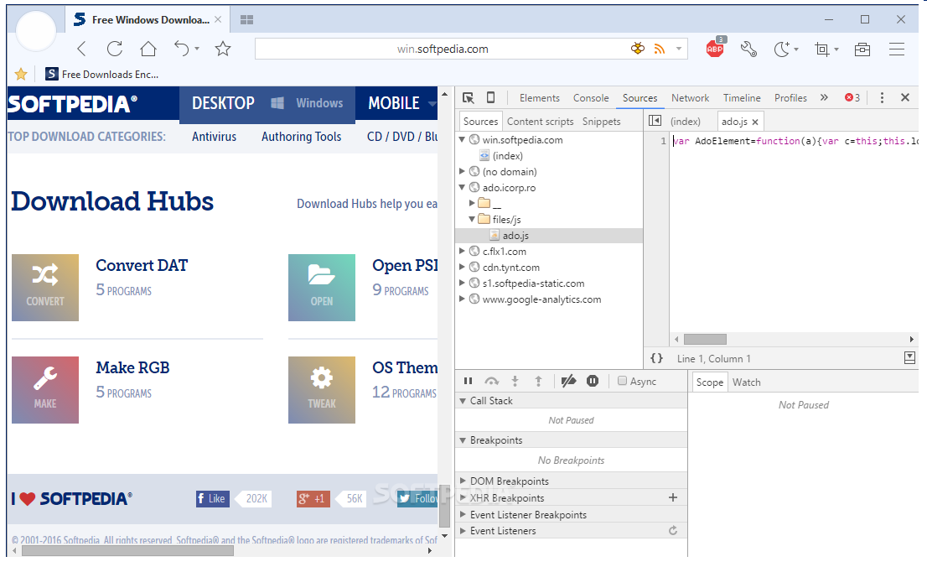The height and width of the screenshot is (567, 927).
Task: Collapse the ado.icorp.ro tree node
Action: pos(463,188)
